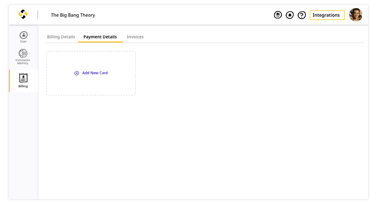This screenshot has width=377, height=204.
Task: Open the user profile avatar photo
Action: (x=356, y=15)
